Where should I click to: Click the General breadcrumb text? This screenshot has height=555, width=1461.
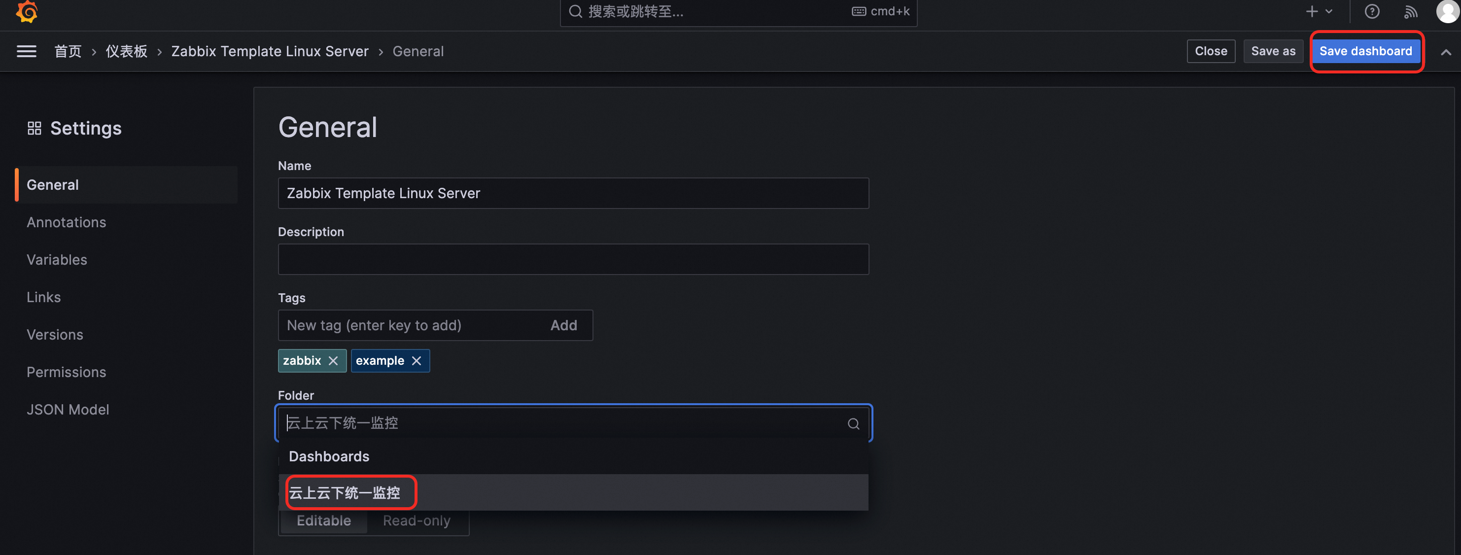[418, 52]
